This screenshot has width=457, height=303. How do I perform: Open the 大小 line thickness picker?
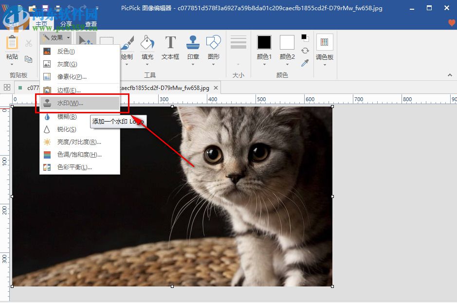pyautogui.click(x=238, y=42)
